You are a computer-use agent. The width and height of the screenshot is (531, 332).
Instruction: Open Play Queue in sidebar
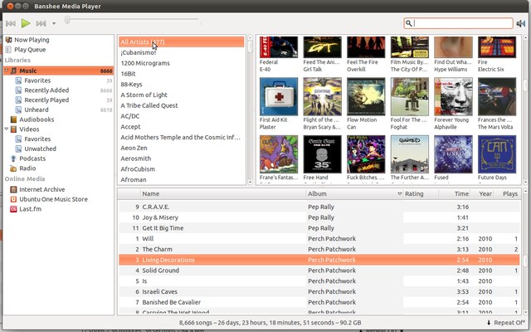click(30, 50)
